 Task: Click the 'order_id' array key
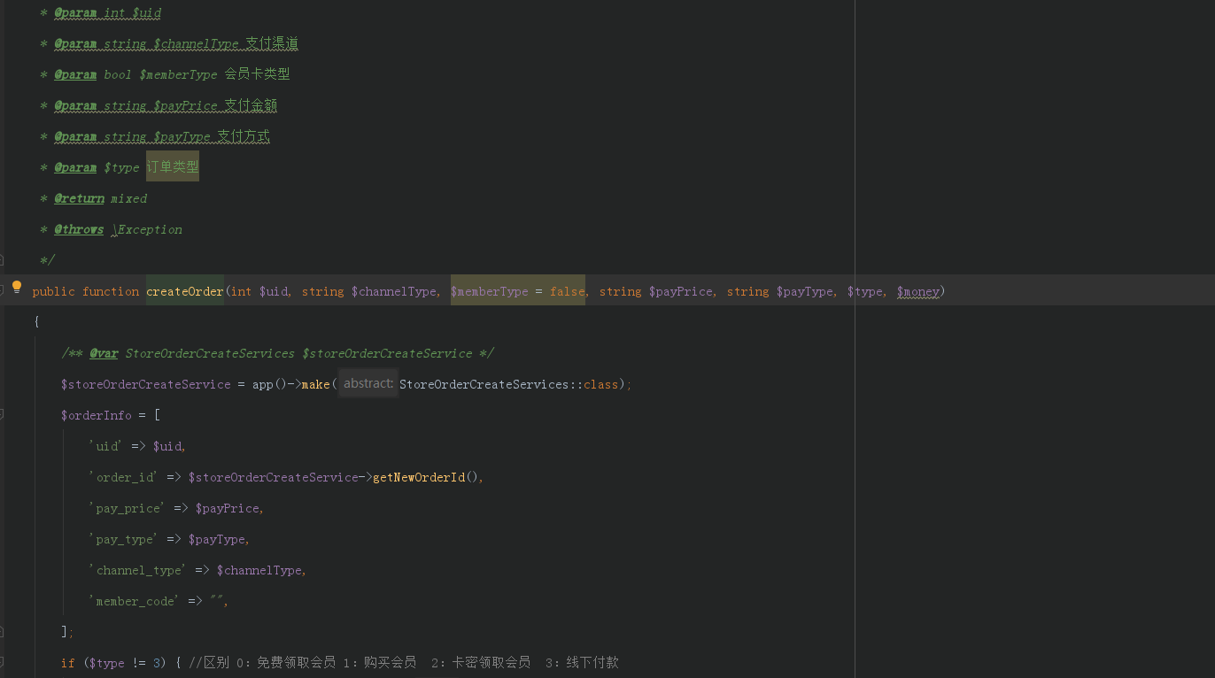click(124, 477)
